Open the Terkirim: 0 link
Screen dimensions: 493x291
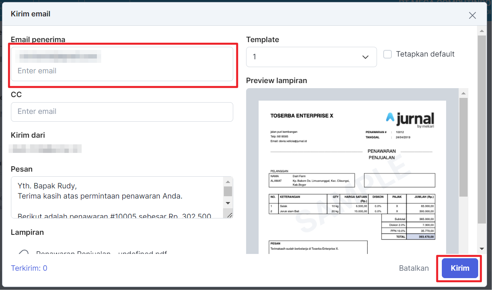[29, 268]
